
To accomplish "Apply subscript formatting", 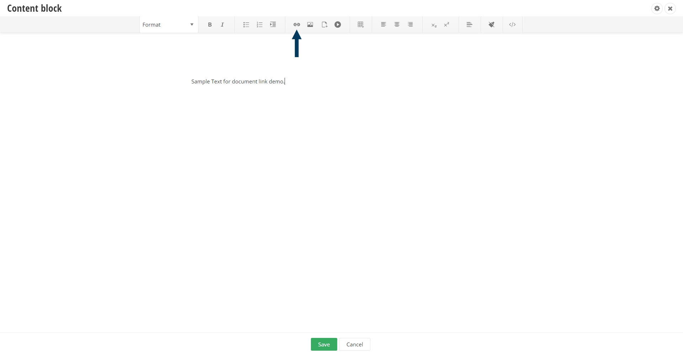I will click(434, 25).
